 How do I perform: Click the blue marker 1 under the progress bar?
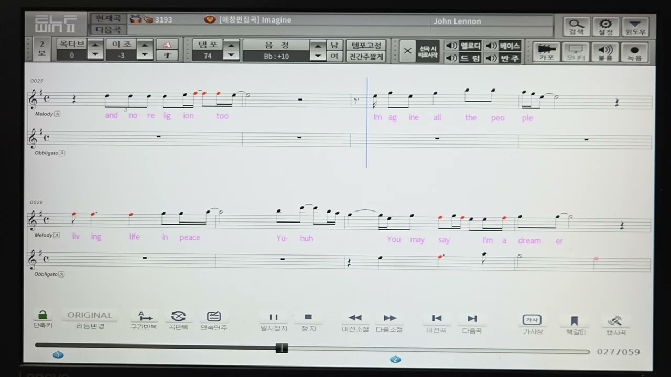58,354
